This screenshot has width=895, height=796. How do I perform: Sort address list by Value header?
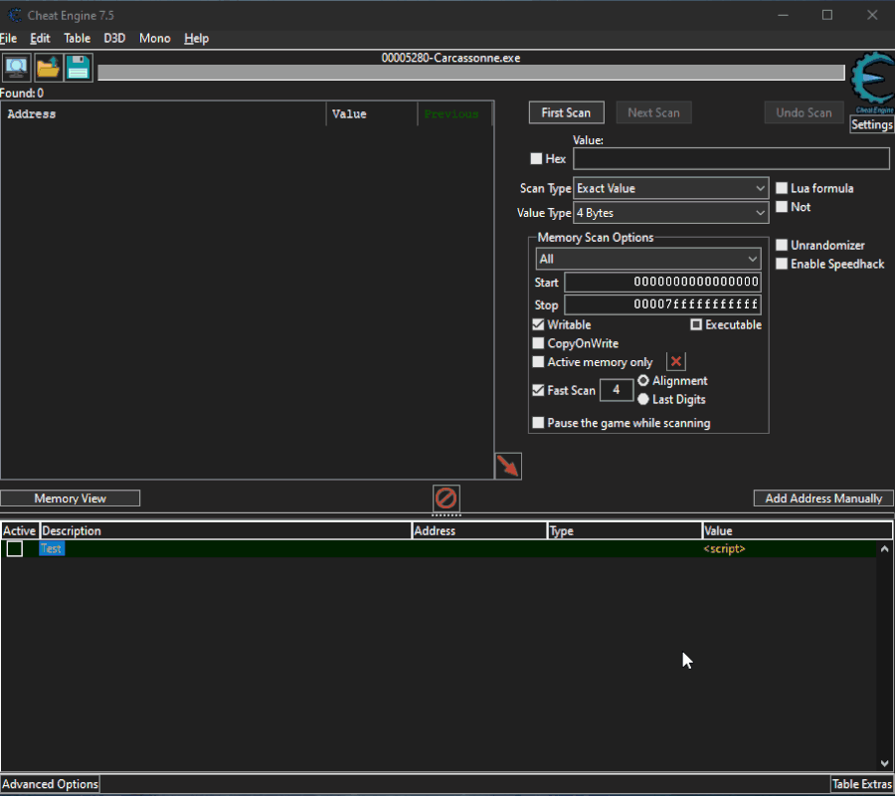pyautogui.click(x=798, y=530)
